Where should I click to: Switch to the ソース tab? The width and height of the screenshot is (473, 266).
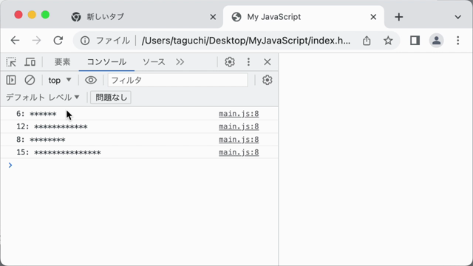(154, 62)
